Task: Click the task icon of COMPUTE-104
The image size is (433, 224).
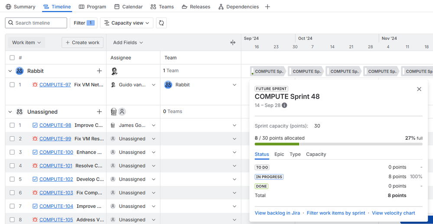Action: (x=35, y=206)
